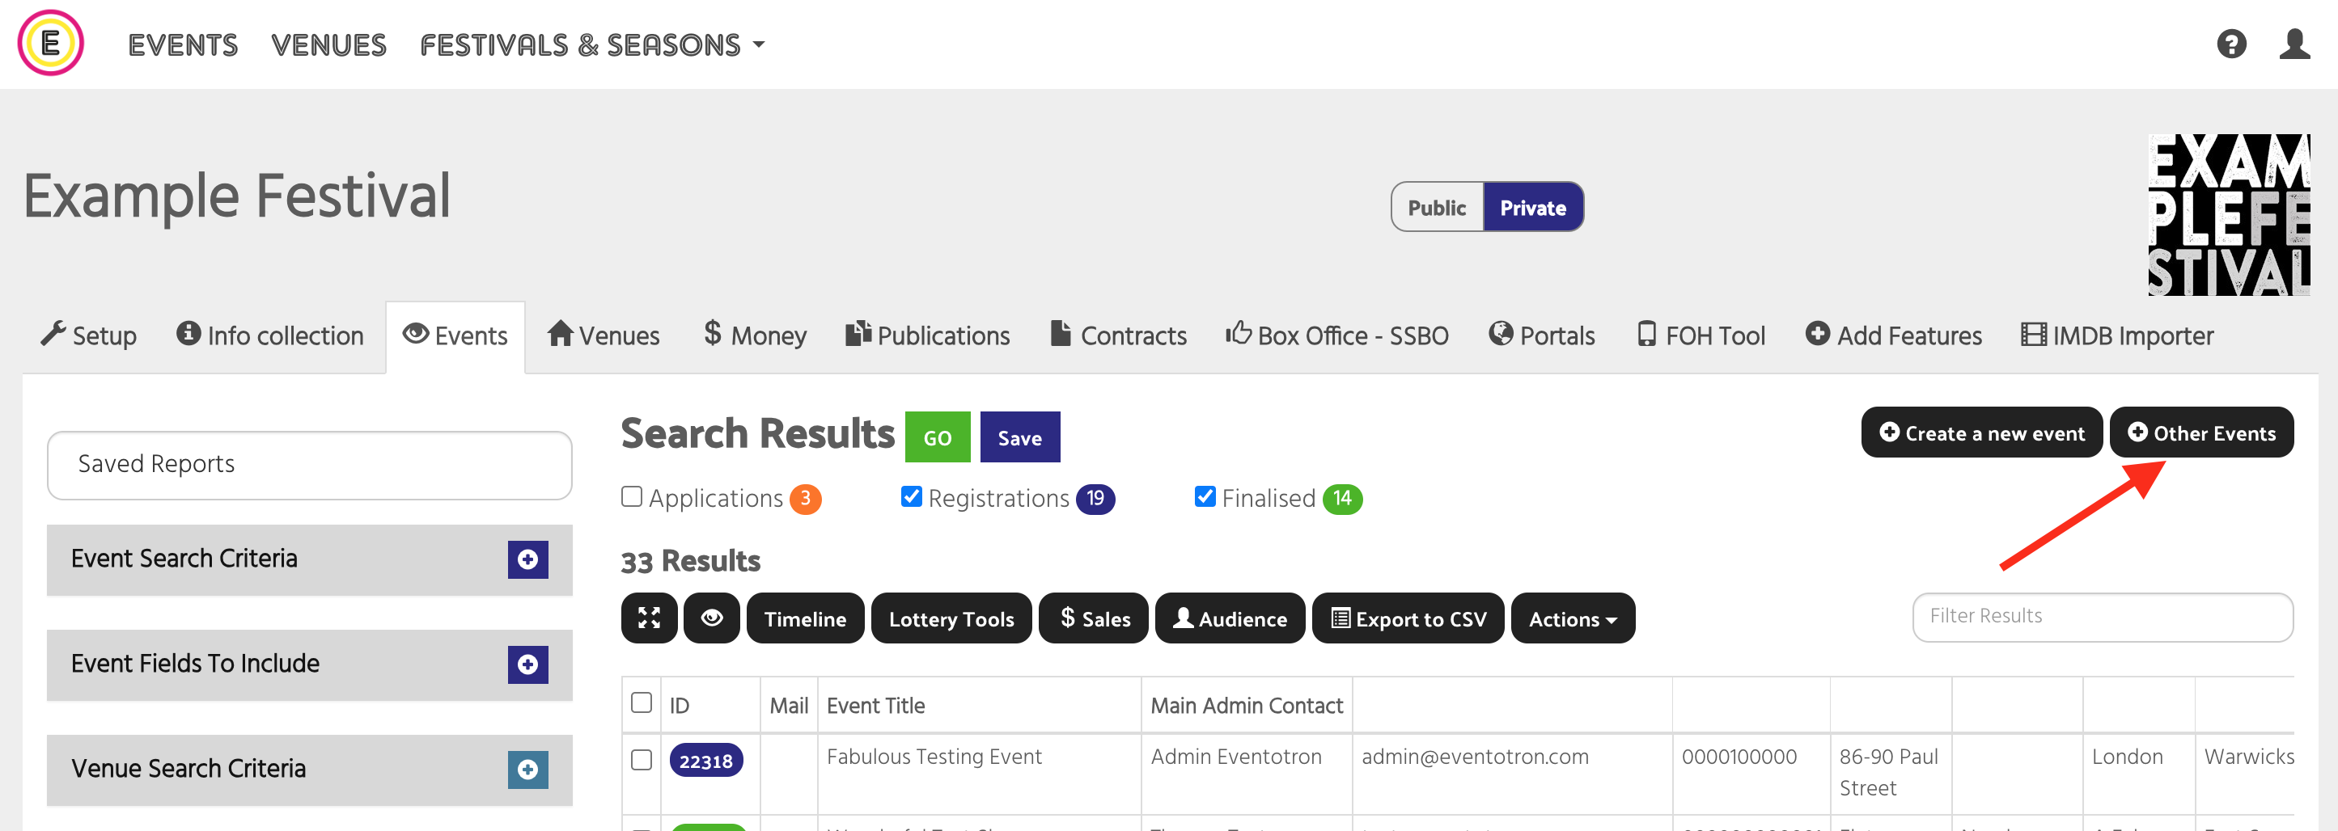
Task: Open the IMDB Importer tab
Action: point(2117,335)
